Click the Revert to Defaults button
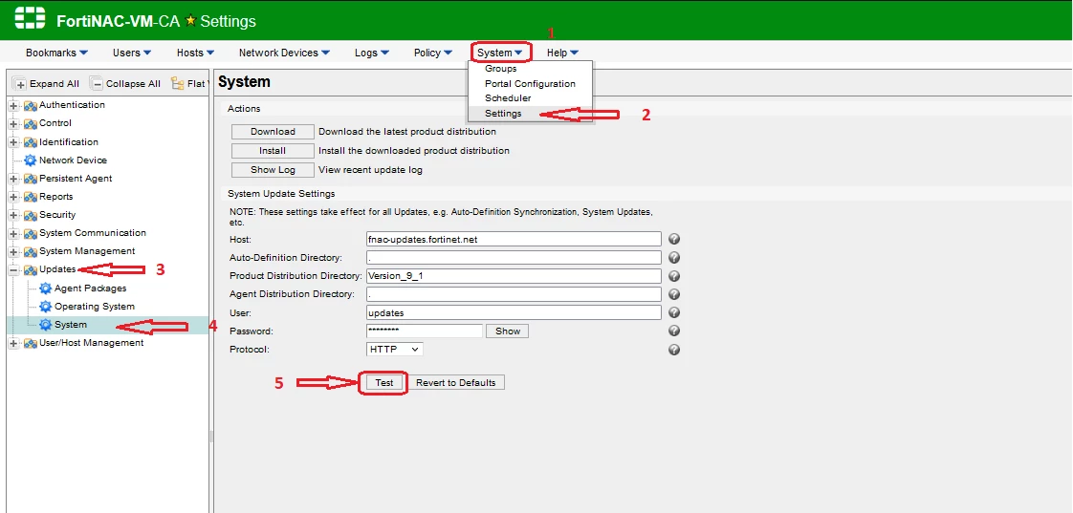Viewport: 1073px width, 513px height. [x=456, y=382]
